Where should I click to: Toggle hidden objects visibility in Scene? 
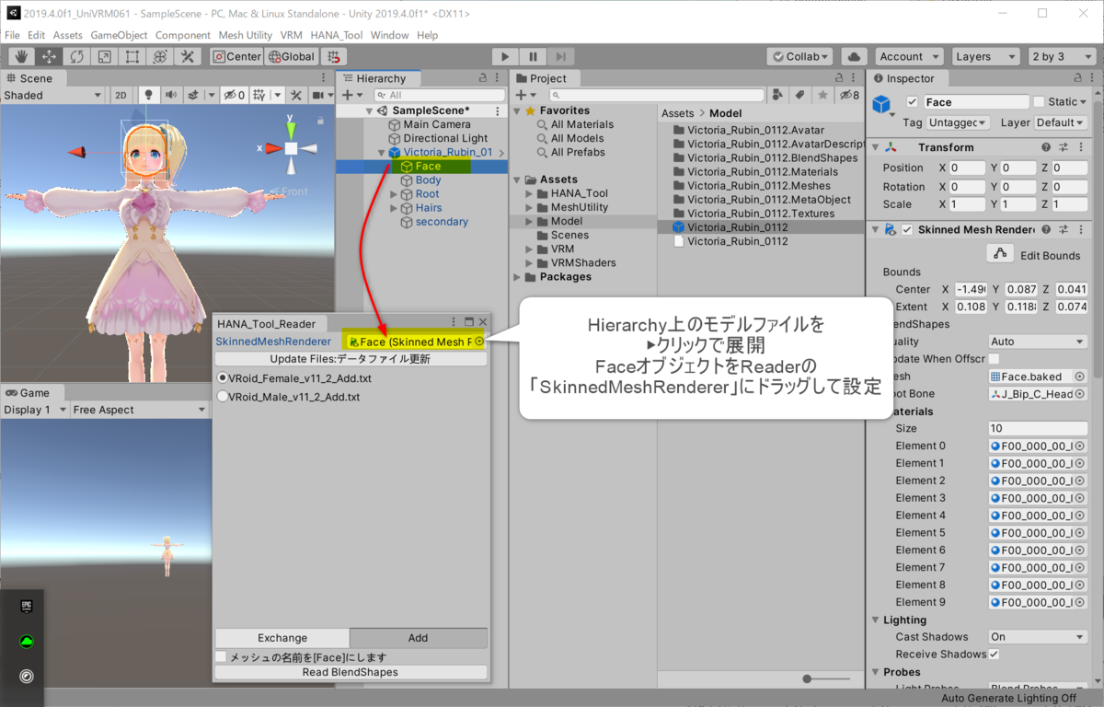(x=234, y=95)
